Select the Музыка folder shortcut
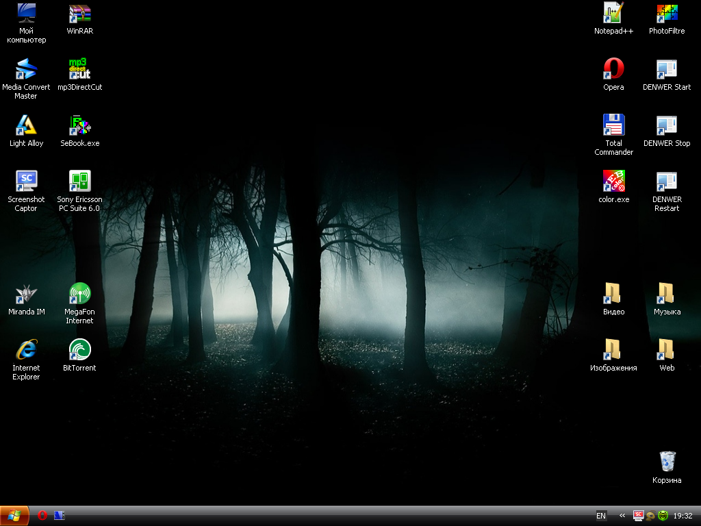The height and width of the screenshot is (526, 701). coord(667,294)
